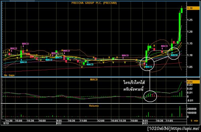Click the 8/22 date label
Viewport: 201px width, 132px height.
point(59,123)
